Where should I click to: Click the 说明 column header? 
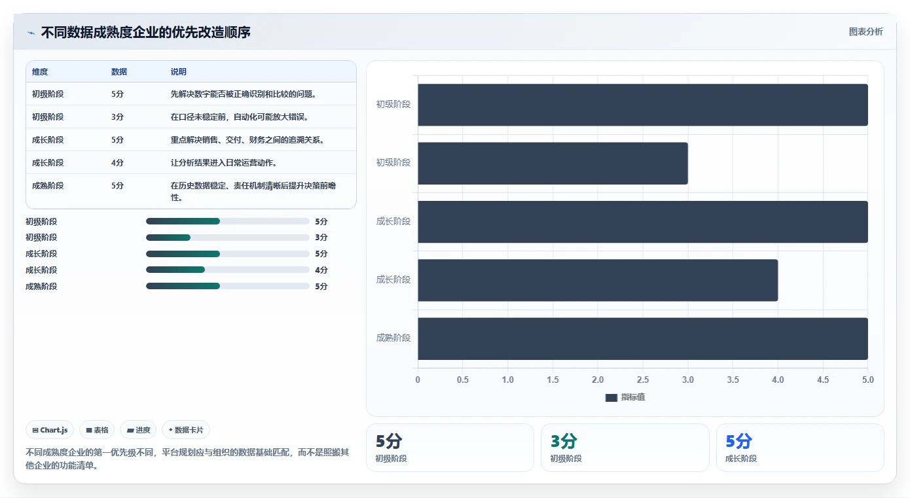(179, 72)
